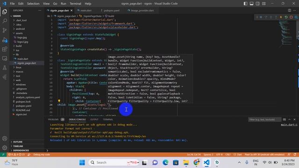The width and height of the screenshot is (299, 168).
Task: Click the taskbar Search box
Action: [114, 162]
